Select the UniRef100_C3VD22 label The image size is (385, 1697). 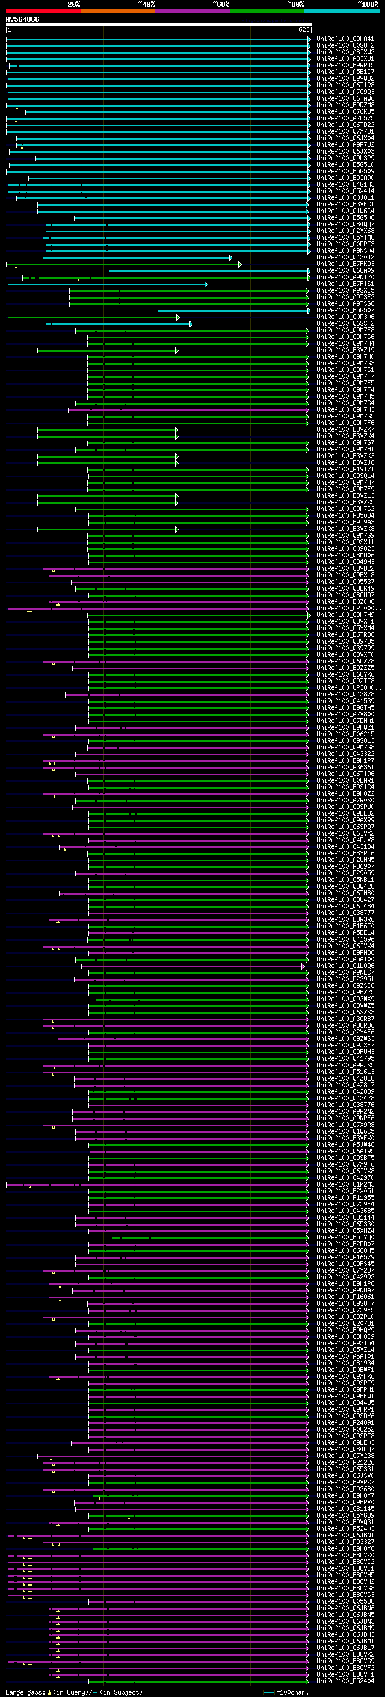[345, 568]
